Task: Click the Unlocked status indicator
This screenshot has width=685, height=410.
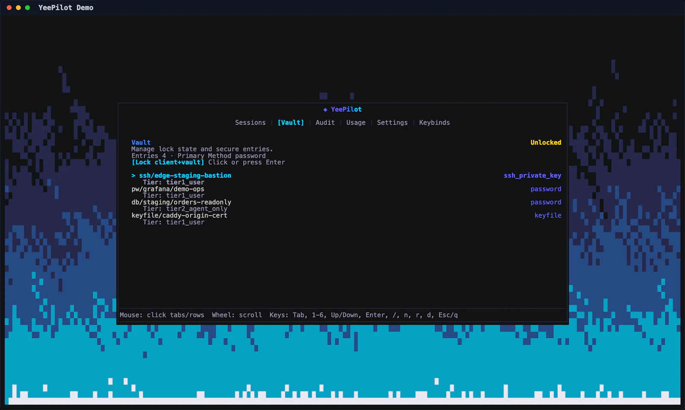Action: (x=546, y=143)
